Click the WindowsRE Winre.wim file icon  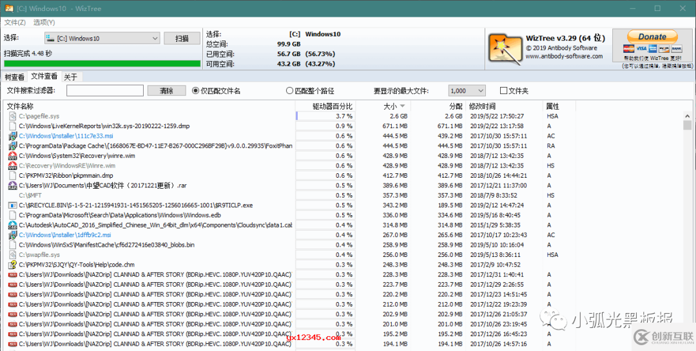tap(12, 166)
